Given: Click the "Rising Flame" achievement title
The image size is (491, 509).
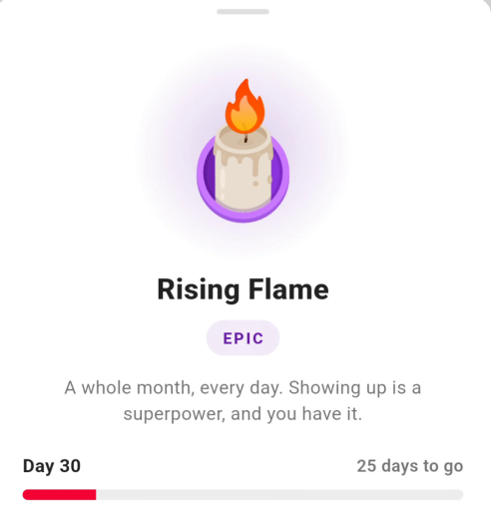Looking at the screenshot, I should (243, 289).
